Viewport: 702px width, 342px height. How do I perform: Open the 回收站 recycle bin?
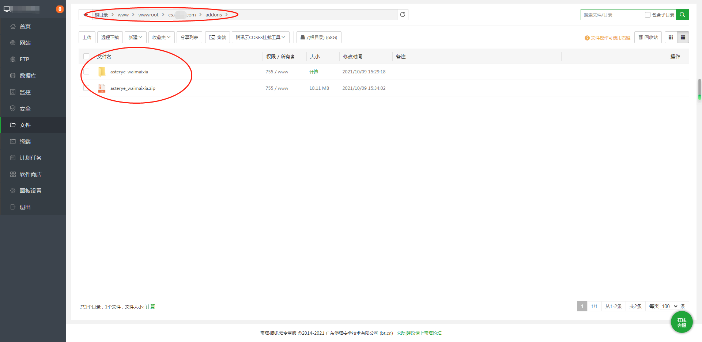coord(648,37)
